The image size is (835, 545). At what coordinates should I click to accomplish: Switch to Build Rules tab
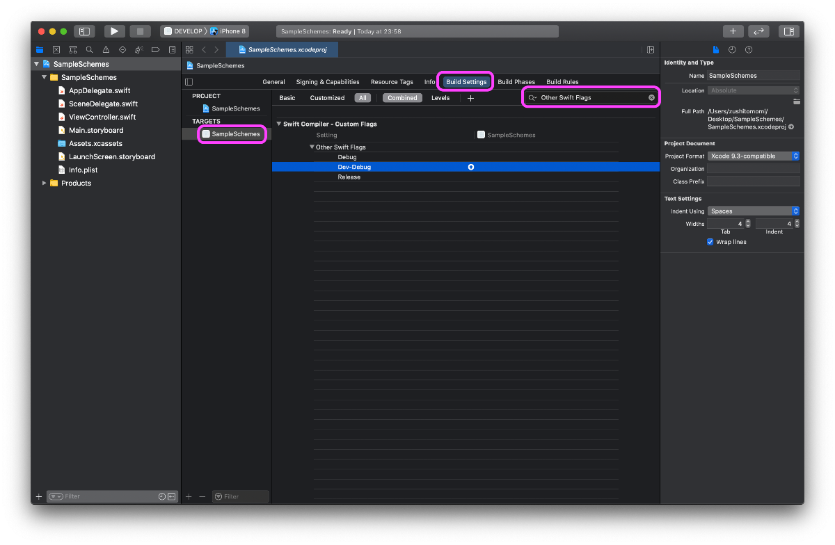(x=562, y=82)
